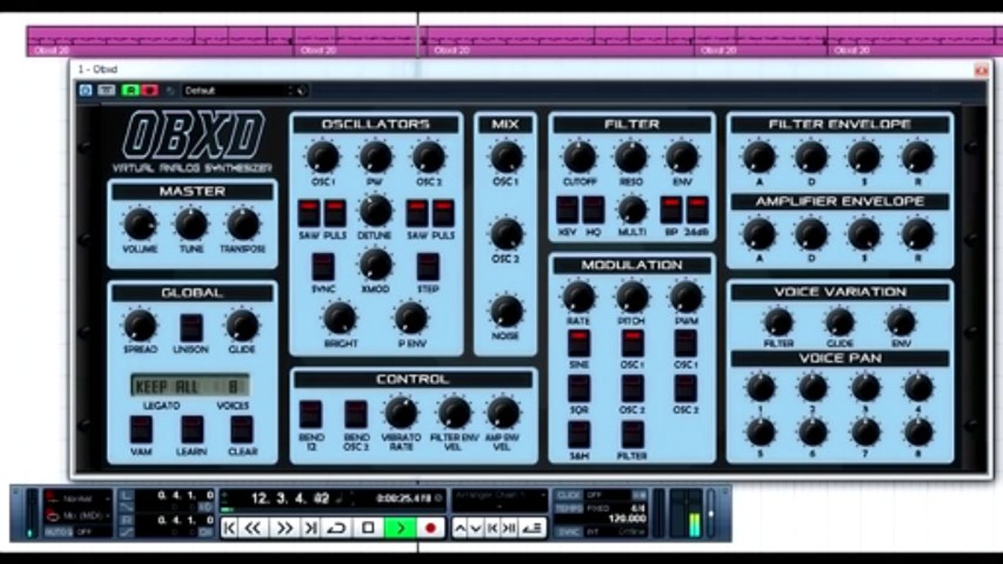This screenshot has height=564, width=1003.
Task: Click the filter MULTI knob
Action: pyautogui.click(x=632, y=209)
